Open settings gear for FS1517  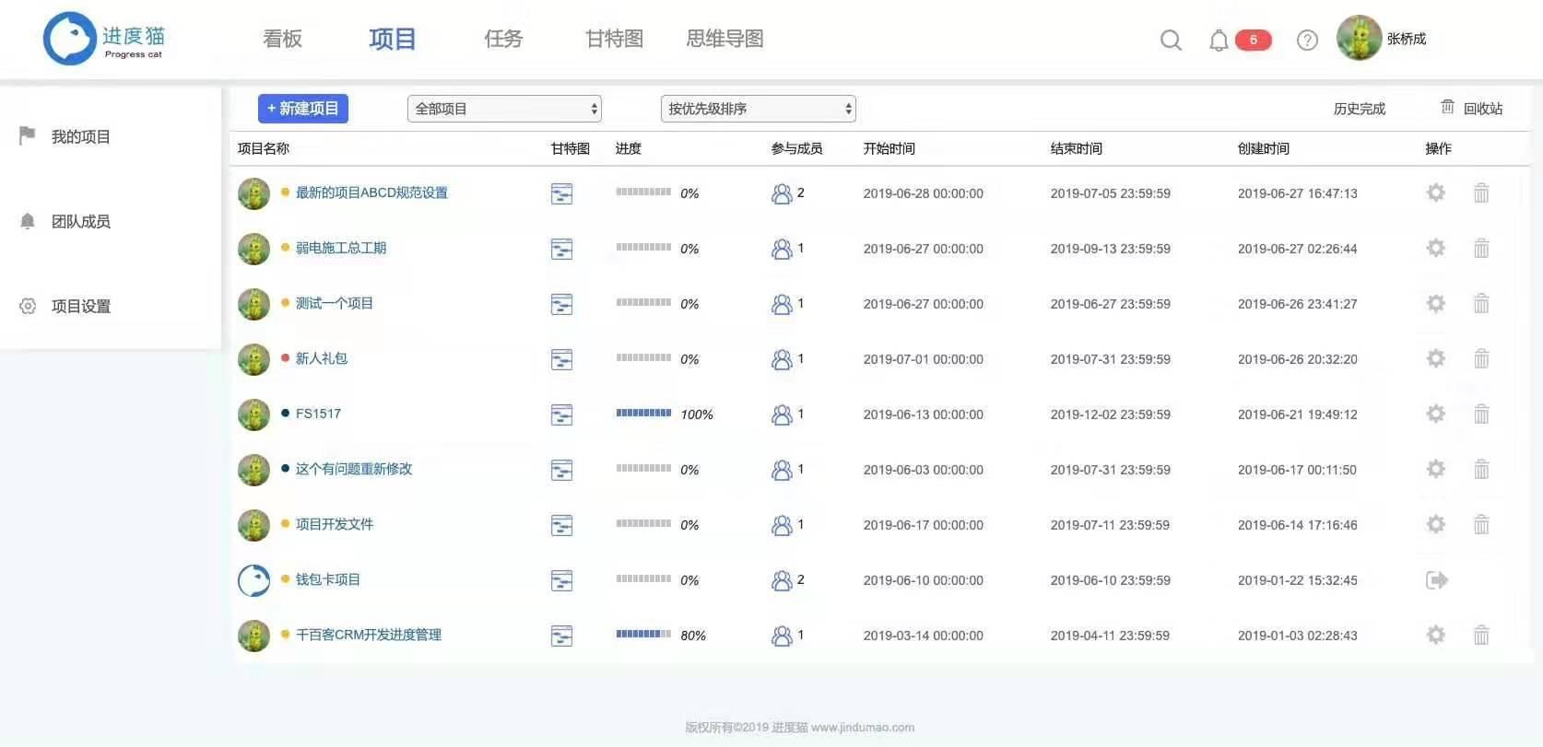coord(1436,414)
